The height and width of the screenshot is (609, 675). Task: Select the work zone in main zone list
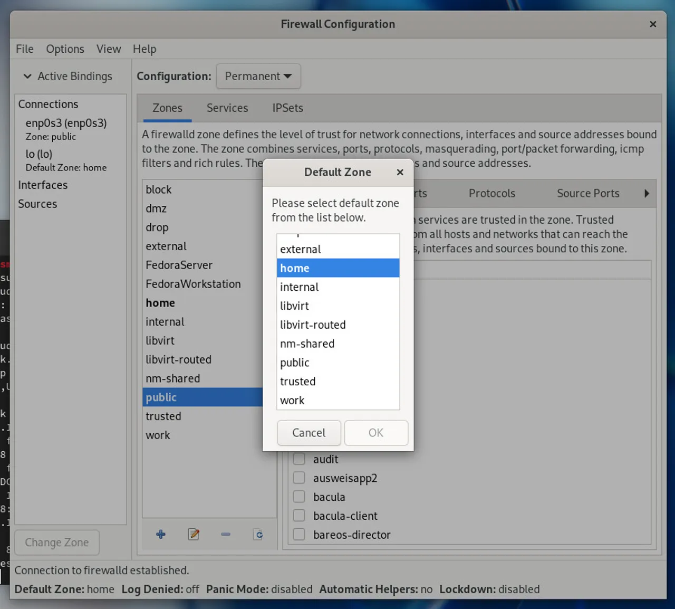[x=202, y=435]
